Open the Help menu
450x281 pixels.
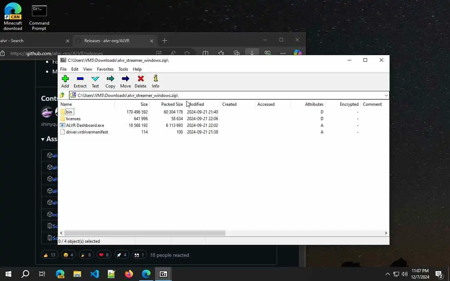[137, 69]
